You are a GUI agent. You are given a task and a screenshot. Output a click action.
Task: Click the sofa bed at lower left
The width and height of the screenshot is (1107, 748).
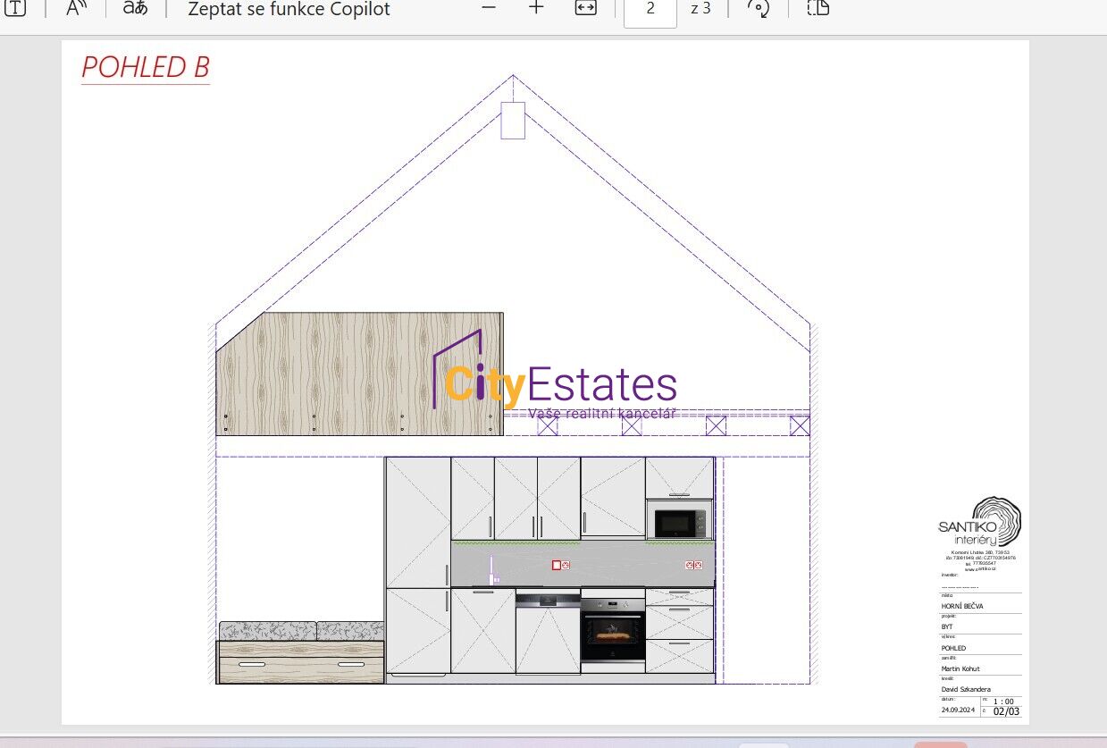tap(301, 654)
